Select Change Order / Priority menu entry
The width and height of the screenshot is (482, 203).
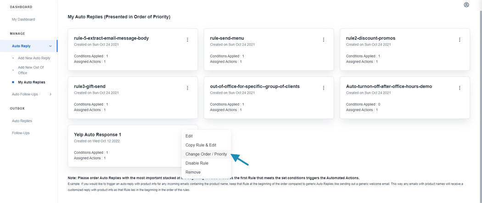click(x=206, y=154)
